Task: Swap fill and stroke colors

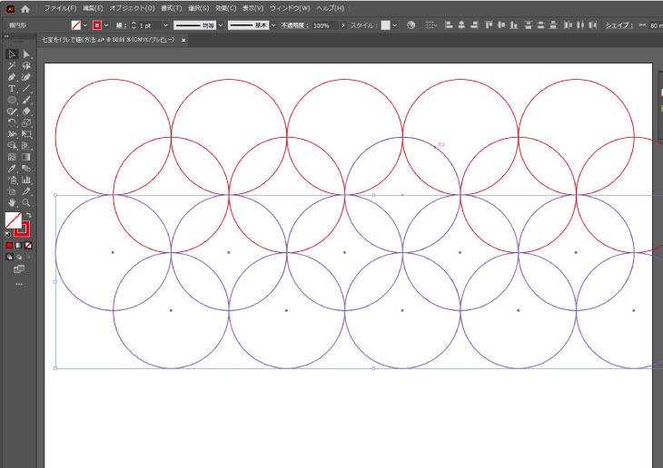Action: coord(28,215)
